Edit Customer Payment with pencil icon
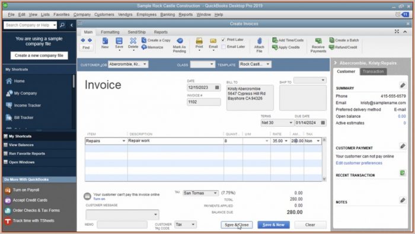Viewport: 415px width, 234px height. pos(403,146)
